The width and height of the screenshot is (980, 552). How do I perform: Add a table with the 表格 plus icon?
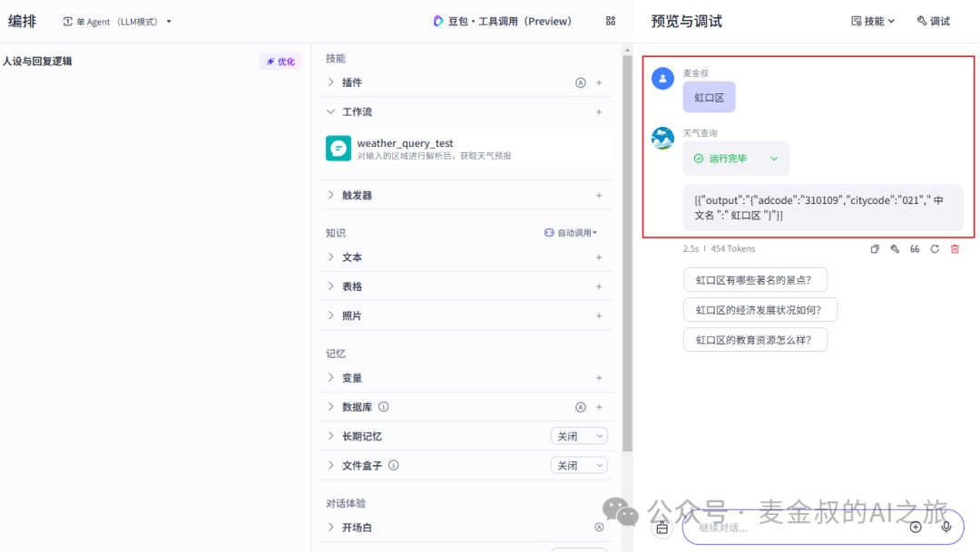pos(599,286)
